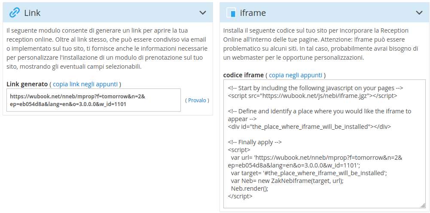The image size is (430, 213).
Task: Click the chain link icon in Link header
Action: 14,12
